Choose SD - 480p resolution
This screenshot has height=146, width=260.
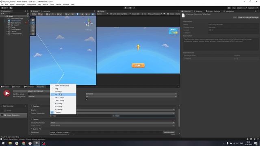point(63,92)
